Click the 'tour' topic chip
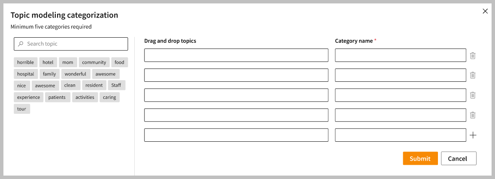This screenshot has width=495, height=179. tap(22, 109)
